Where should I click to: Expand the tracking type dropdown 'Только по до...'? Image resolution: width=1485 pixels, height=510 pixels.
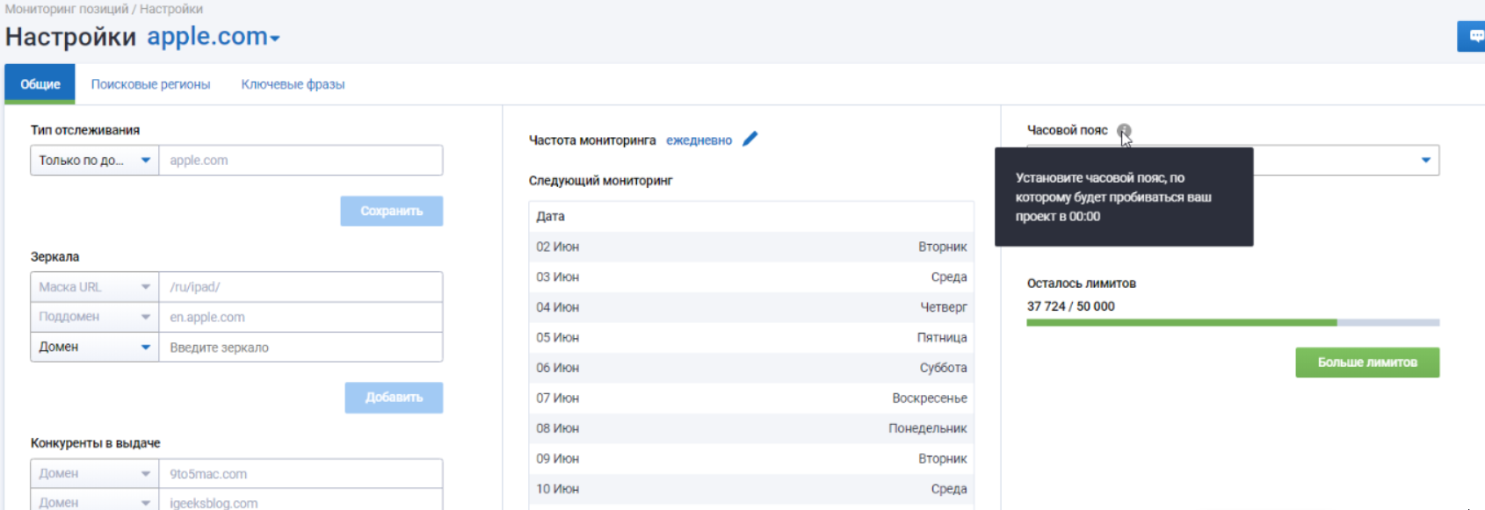pos(95,161)
